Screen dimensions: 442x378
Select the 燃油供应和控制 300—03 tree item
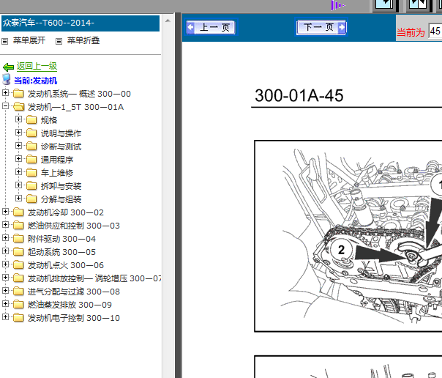point(74,226)
